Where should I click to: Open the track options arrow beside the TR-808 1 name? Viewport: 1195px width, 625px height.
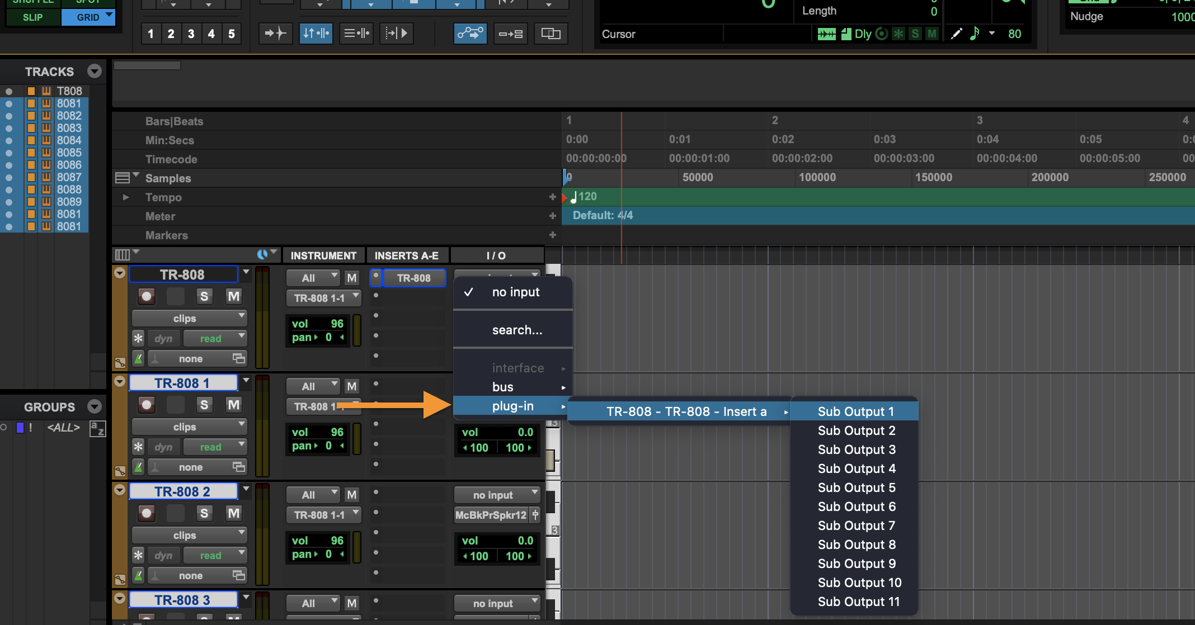(x=246, y=380)
